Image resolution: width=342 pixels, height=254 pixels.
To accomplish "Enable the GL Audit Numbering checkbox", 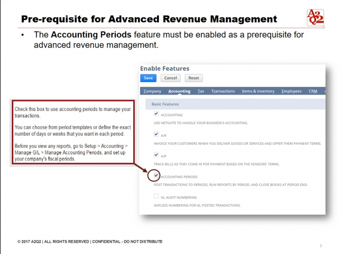I will coord(156,196).
